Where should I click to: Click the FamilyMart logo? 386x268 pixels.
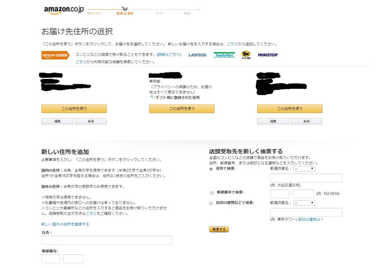click(x=224, y=55)
